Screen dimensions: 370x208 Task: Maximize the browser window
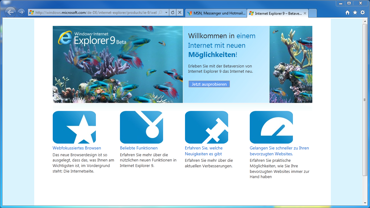click(349, 3)
